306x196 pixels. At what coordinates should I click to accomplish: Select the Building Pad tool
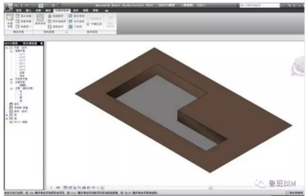[56, 26]
